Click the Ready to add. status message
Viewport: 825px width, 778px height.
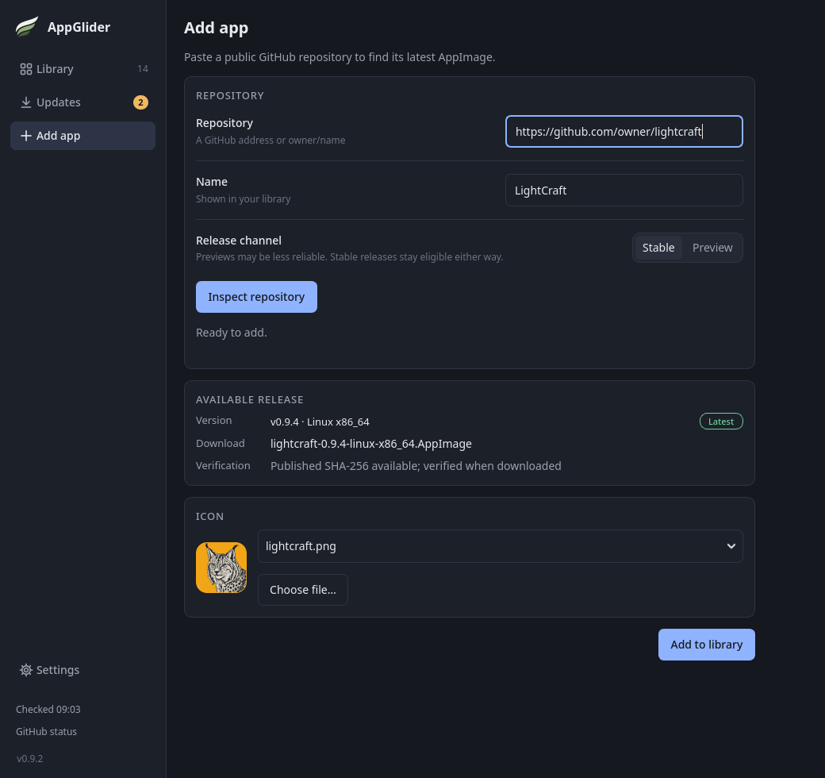232,333
